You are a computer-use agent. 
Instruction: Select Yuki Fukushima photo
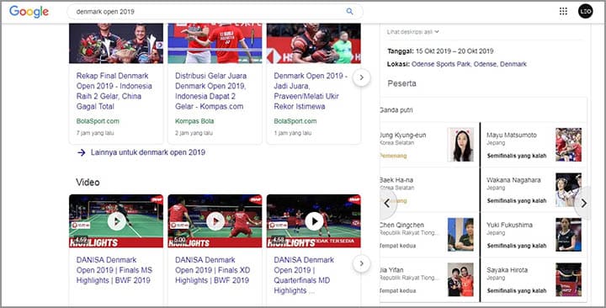click(568, 235)
